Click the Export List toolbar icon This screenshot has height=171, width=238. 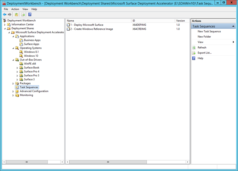pyautogui.click(x=23, y=14)
